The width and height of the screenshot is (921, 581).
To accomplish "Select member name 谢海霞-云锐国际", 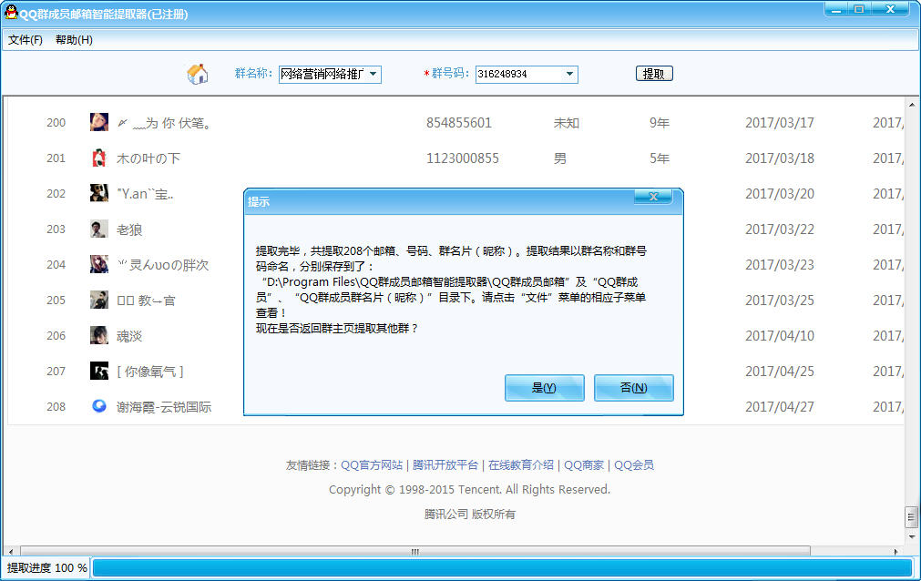I will tap(164, 407).
